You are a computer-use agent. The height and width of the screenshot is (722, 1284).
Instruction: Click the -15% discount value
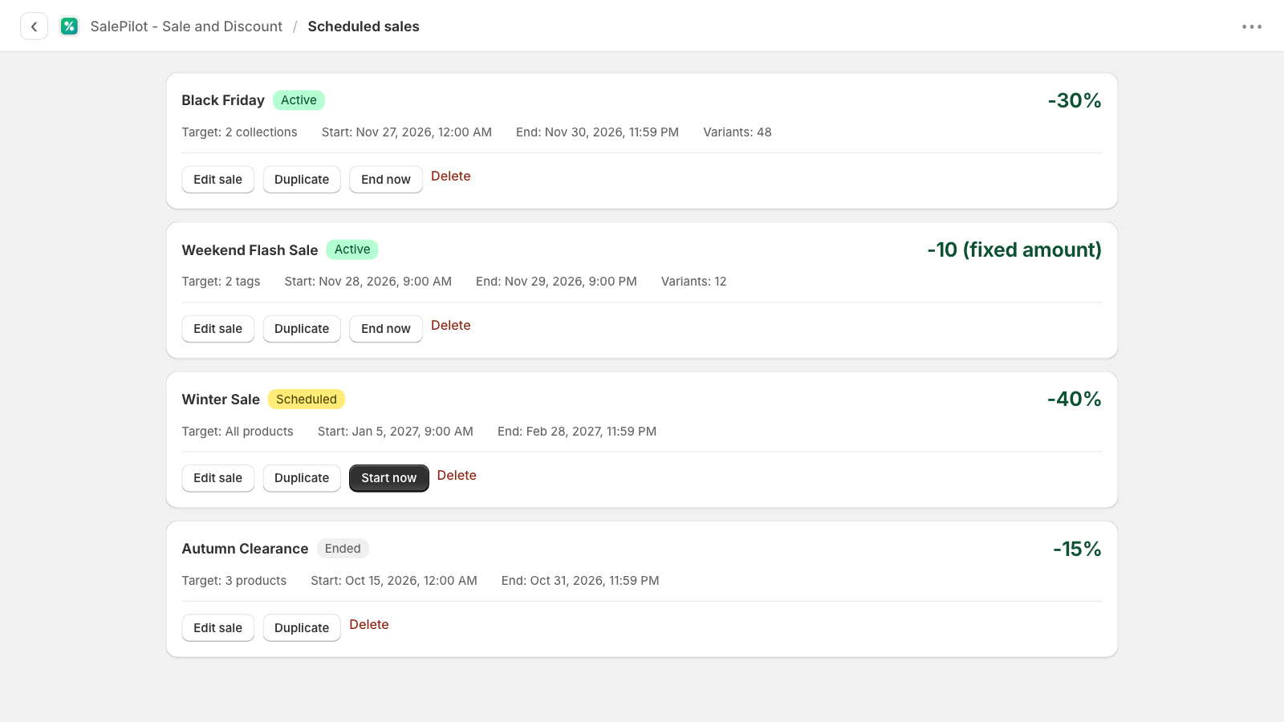[1077, 549]
